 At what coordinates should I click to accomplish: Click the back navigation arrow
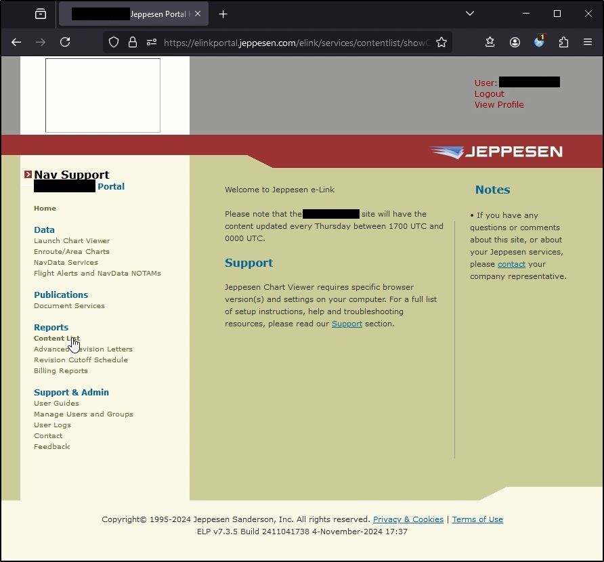pyautogui.click(x=16, y=42)
